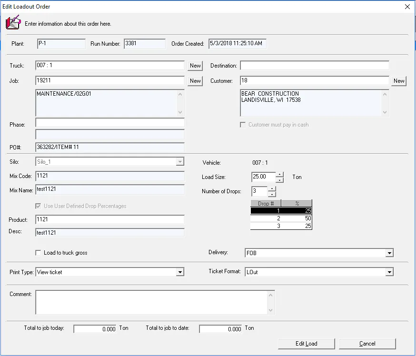
Task: Open the Print Type dropdown
Action: [x=181, y=271]
